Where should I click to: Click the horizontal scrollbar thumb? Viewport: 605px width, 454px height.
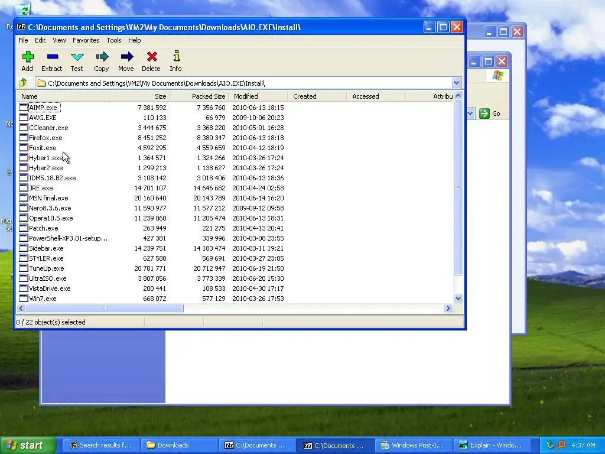[x=105, y=308]
